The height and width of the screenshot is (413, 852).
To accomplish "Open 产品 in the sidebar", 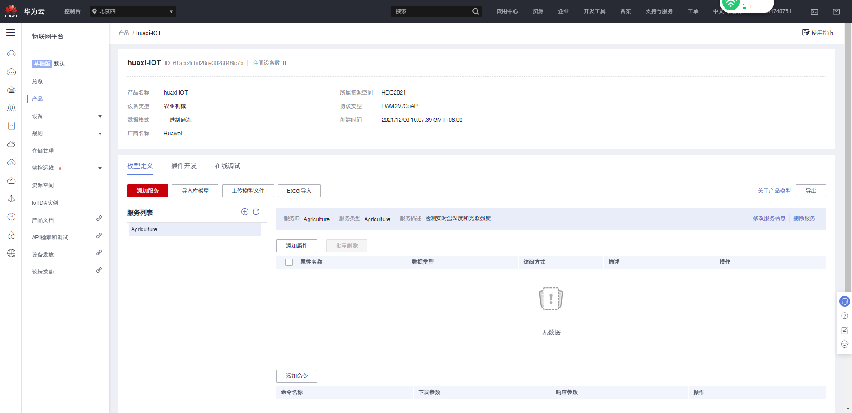I will click(x=37, y=99).
